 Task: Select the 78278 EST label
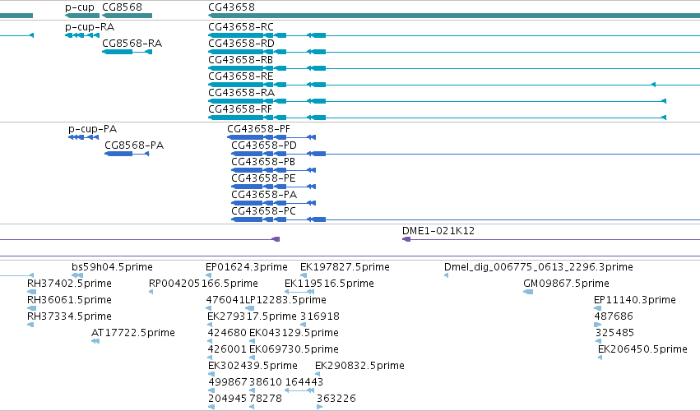266,399
